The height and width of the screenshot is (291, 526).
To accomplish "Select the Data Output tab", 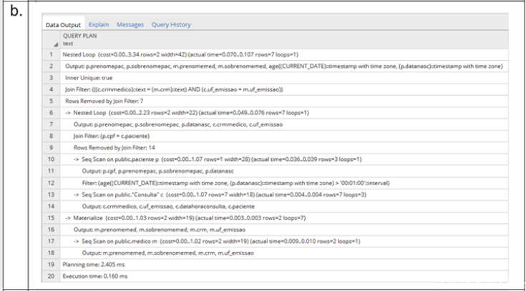I will (62, 25).
